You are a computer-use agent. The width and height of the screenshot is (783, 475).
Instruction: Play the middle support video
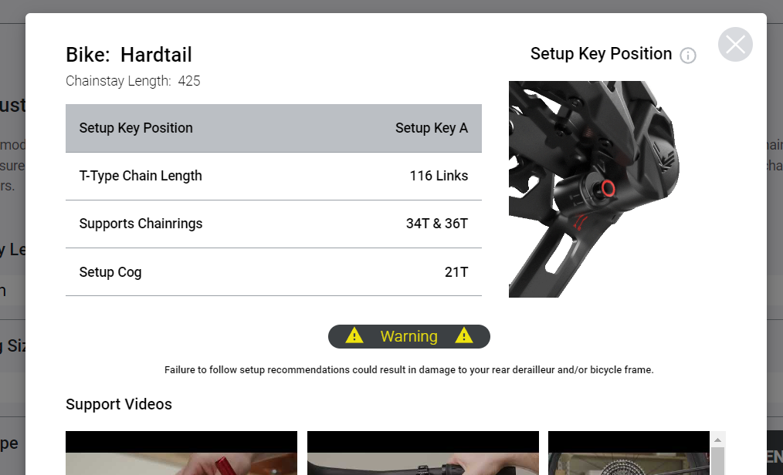point(422,453)
